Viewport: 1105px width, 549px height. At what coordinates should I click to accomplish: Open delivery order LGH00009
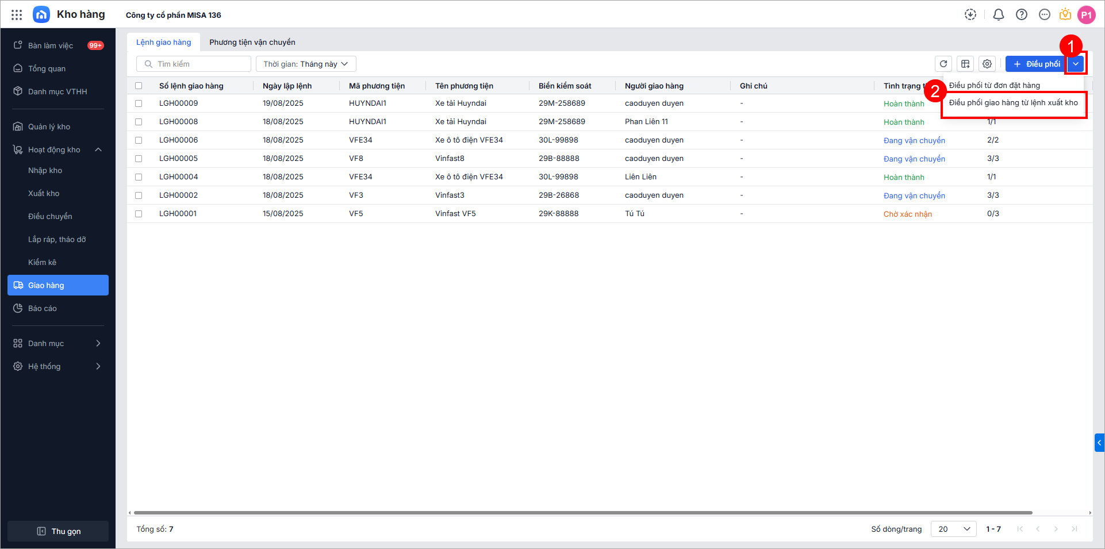[x=179, y=103]
